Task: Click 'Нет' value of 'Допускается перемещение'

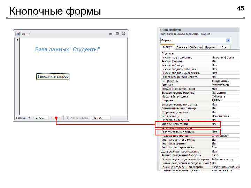Action: coord(214,151)
